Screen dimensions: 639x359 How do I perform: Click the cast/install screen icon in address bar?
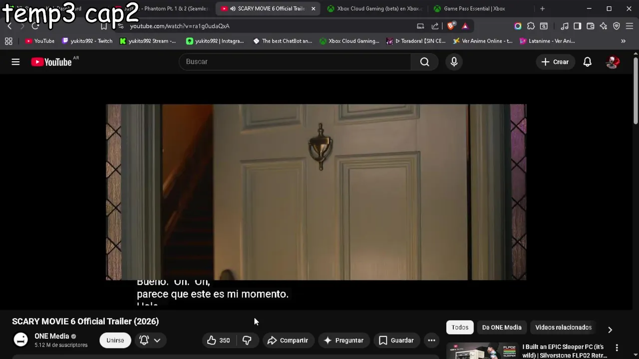(420, 26)
